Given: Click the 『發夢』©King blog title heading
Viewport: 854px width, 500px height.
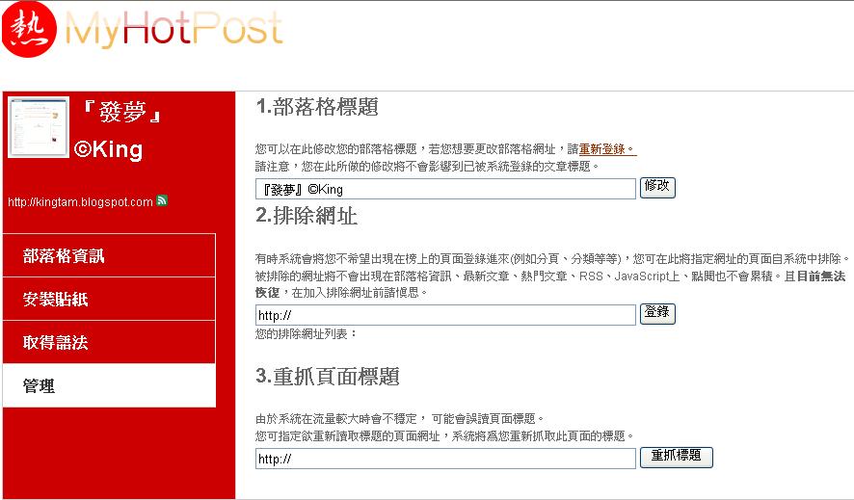Looking at the screenshot, I should pos(119,131).
